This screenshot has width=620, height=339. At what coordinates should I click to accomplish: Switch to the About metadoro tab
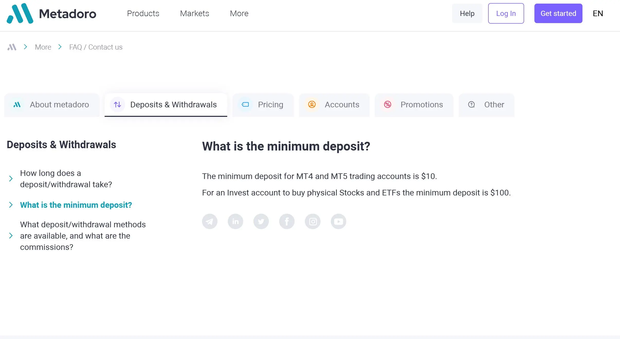coord(52,105)
